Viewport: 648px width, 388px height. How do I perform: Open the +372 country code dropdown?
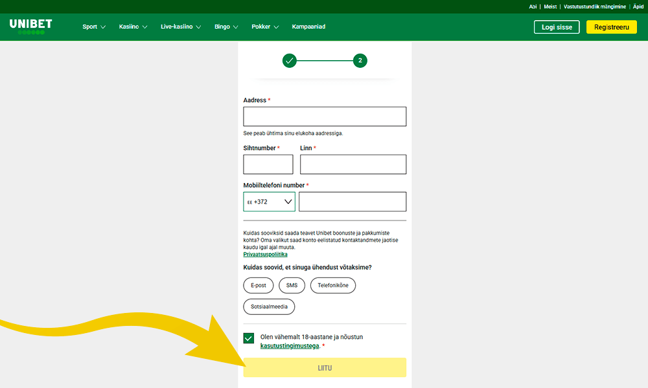point(269,202)
